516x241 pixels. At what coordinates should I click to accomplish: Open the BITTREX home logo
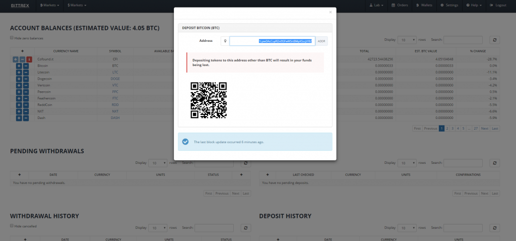[20, 5]
